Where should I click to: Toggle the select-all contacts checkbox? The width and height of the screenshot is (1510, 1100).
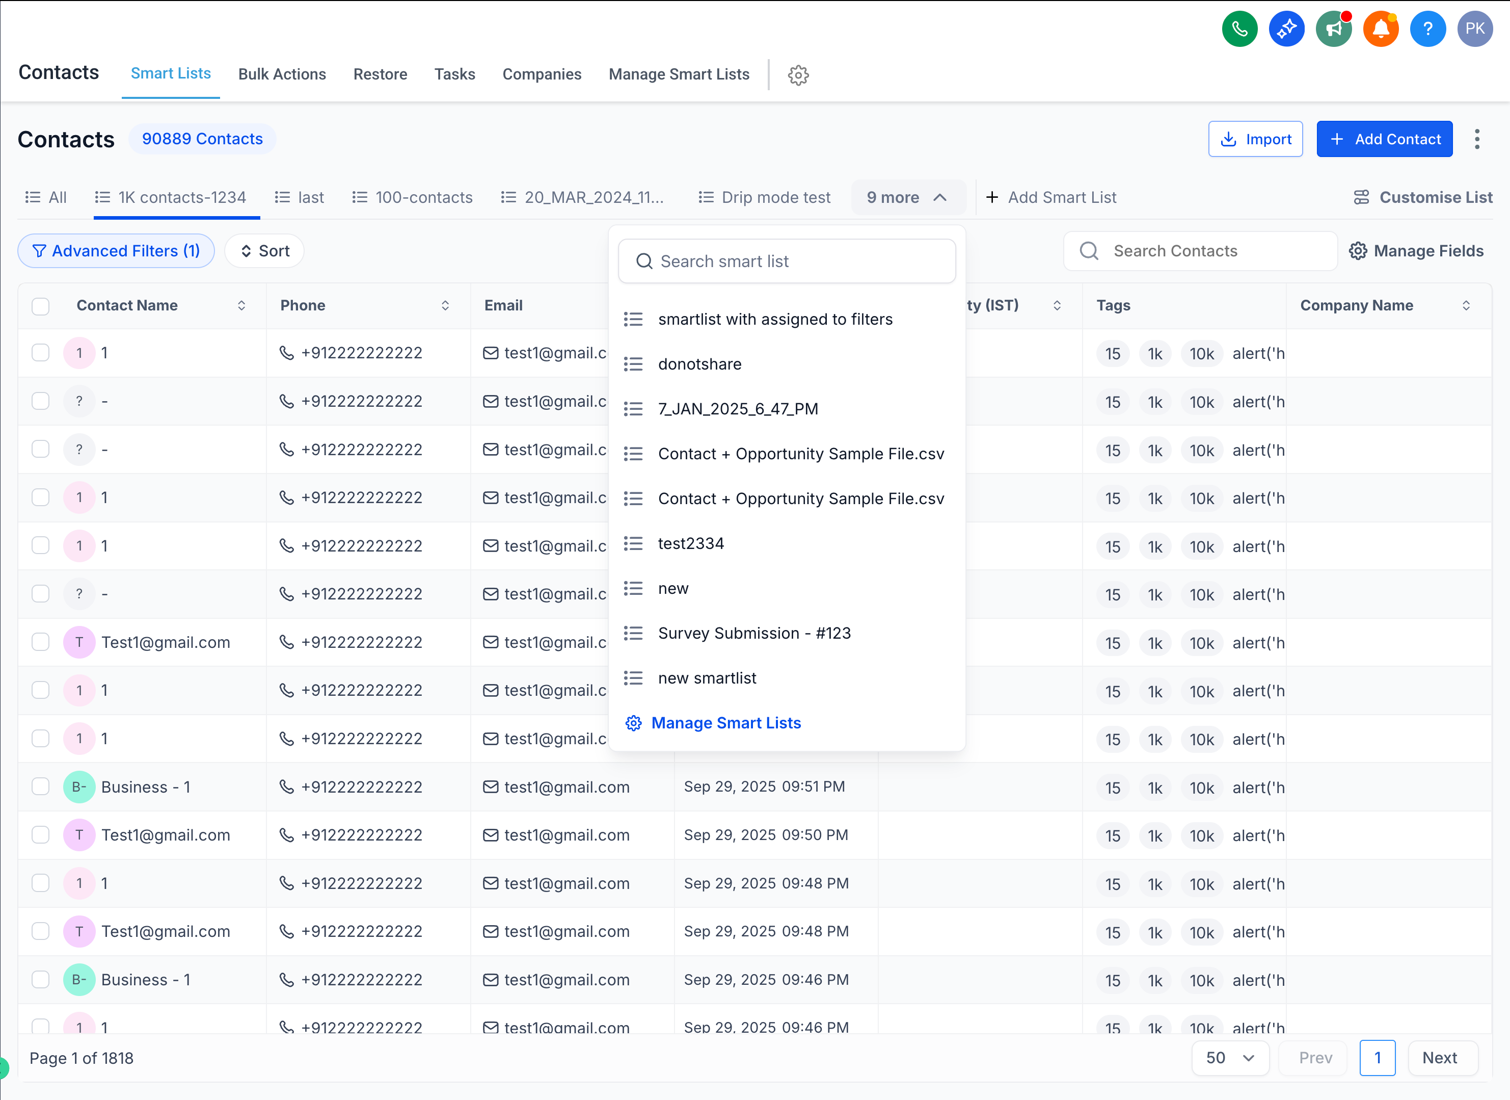click(41, 306)
